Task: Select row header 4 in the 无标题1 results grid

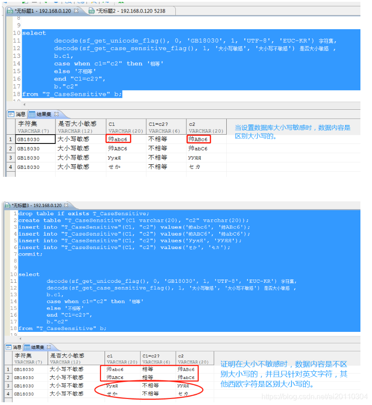Action: [x=11, y=167]
